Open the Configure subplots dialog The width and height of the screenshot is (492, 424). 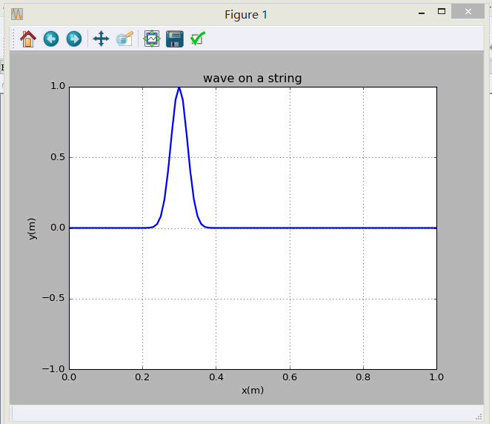click(x=152, y=39)
